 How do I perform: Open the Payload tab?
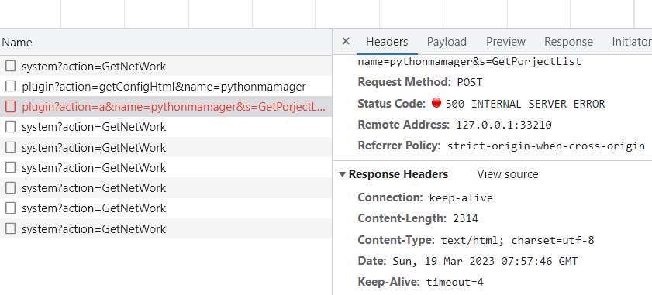[x=447, y=42]
